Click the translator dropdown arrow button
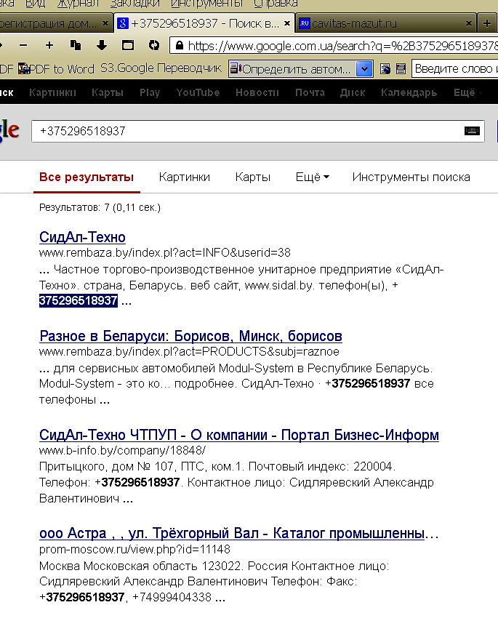 364,69
